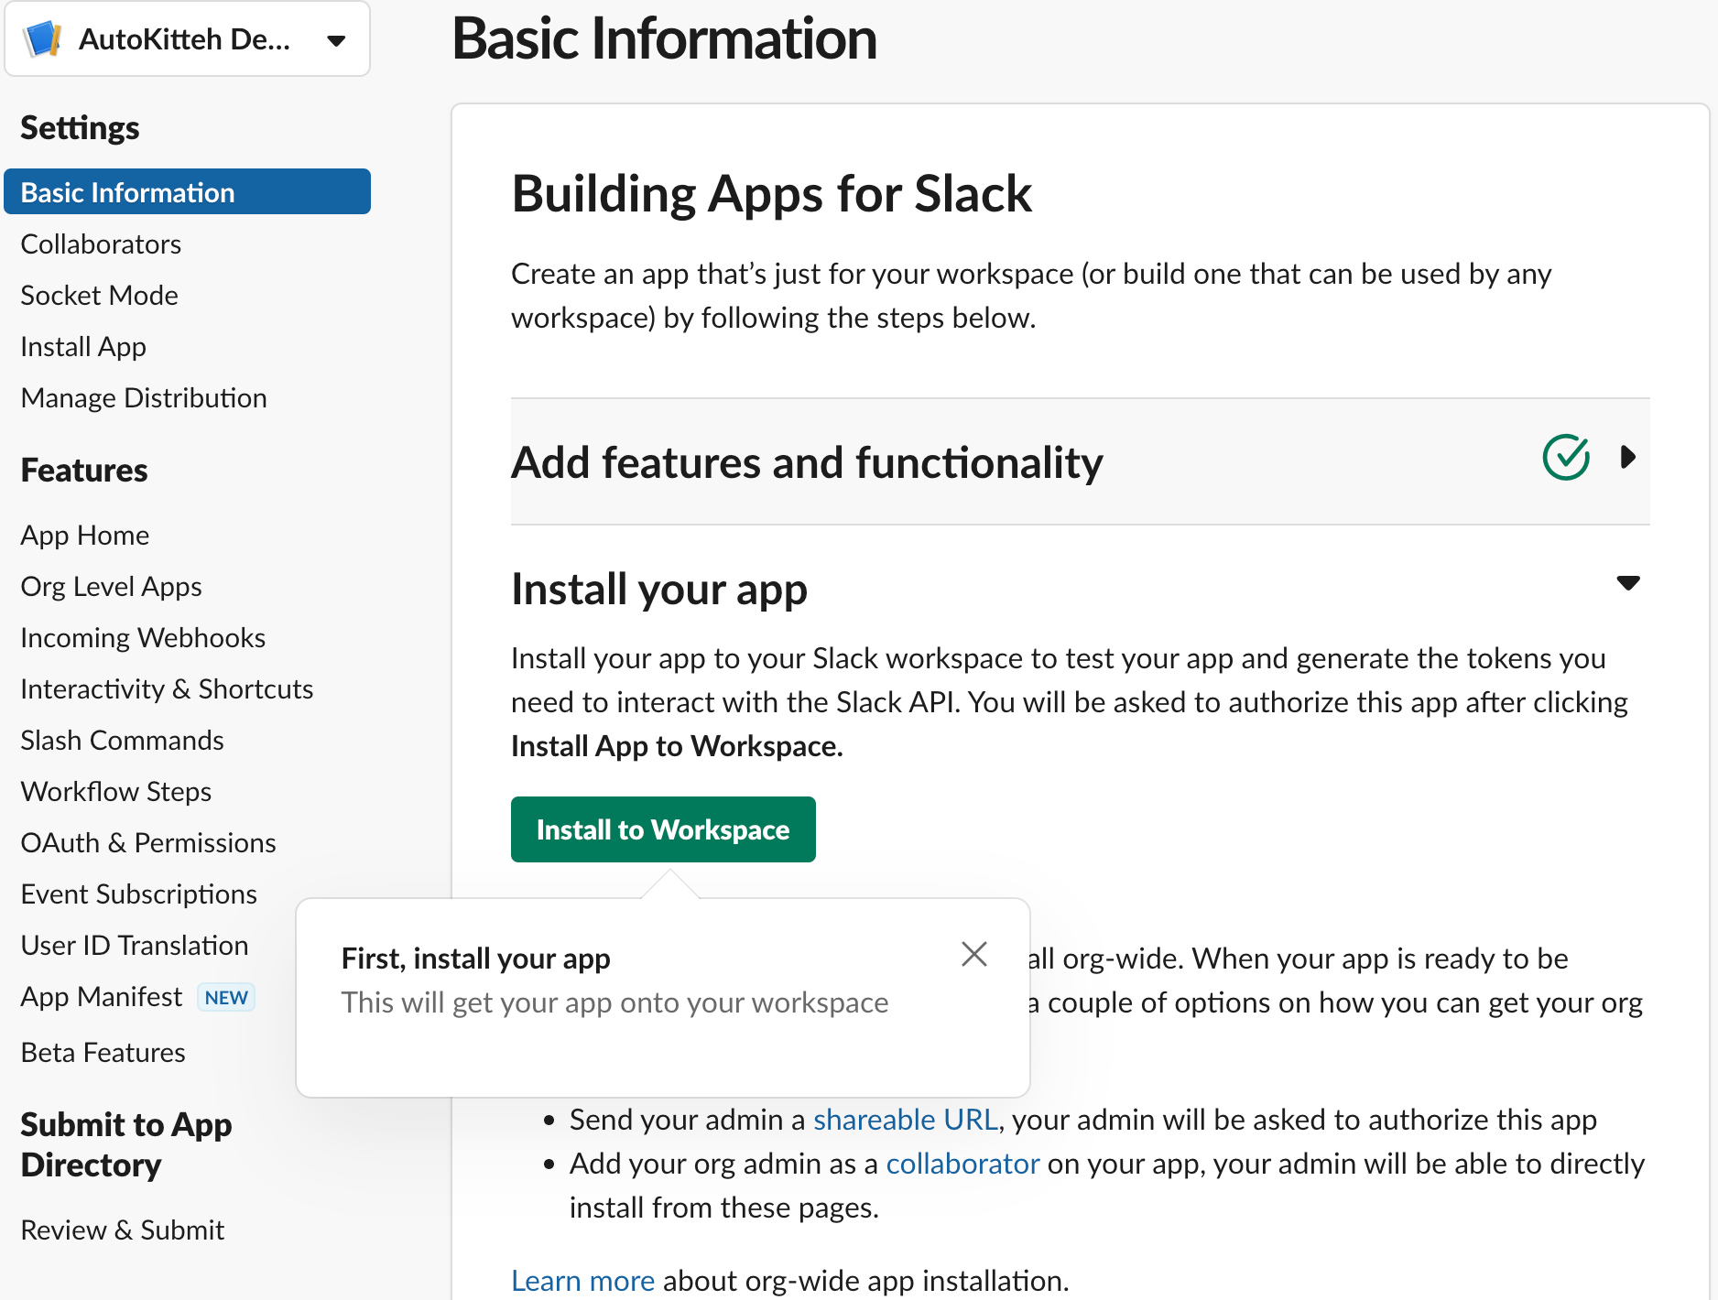Viewport: 1718px width, 1300px height.
Task: Open Workflow Steps feature
Action: pos(116,792)
